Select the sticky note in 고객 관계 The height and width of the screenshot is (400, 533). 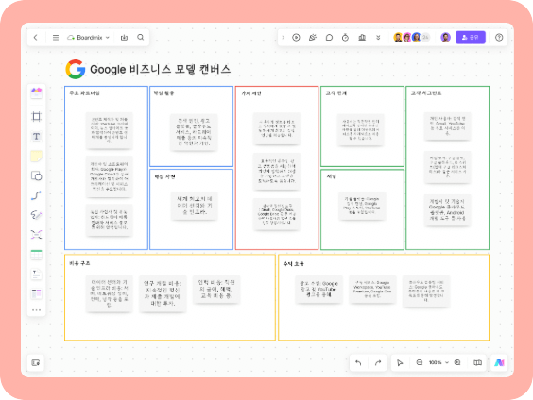click(360, 130)
